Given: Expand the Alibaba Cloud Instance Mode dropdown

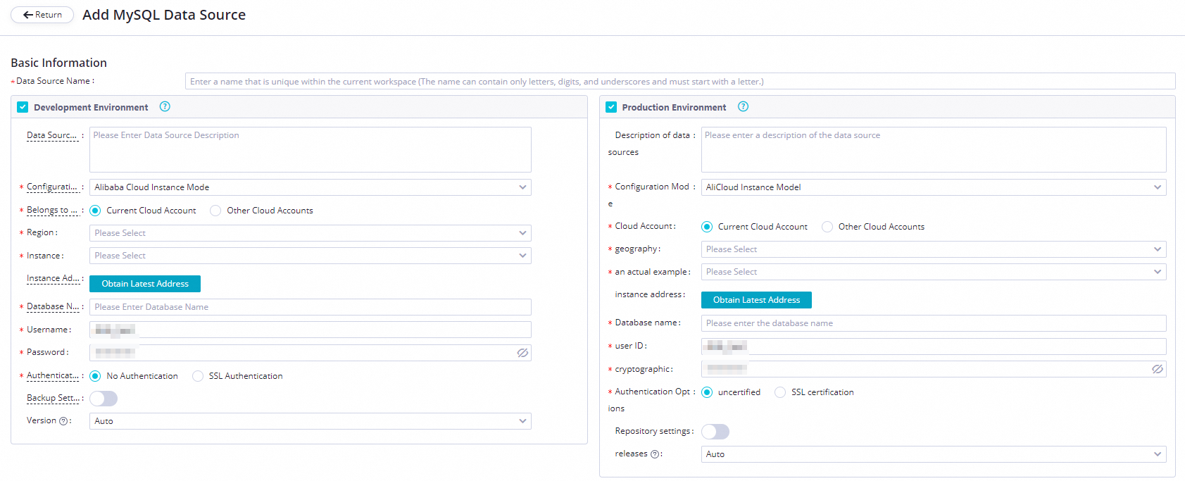Looking at the screenshot, I should click(310, 187).
